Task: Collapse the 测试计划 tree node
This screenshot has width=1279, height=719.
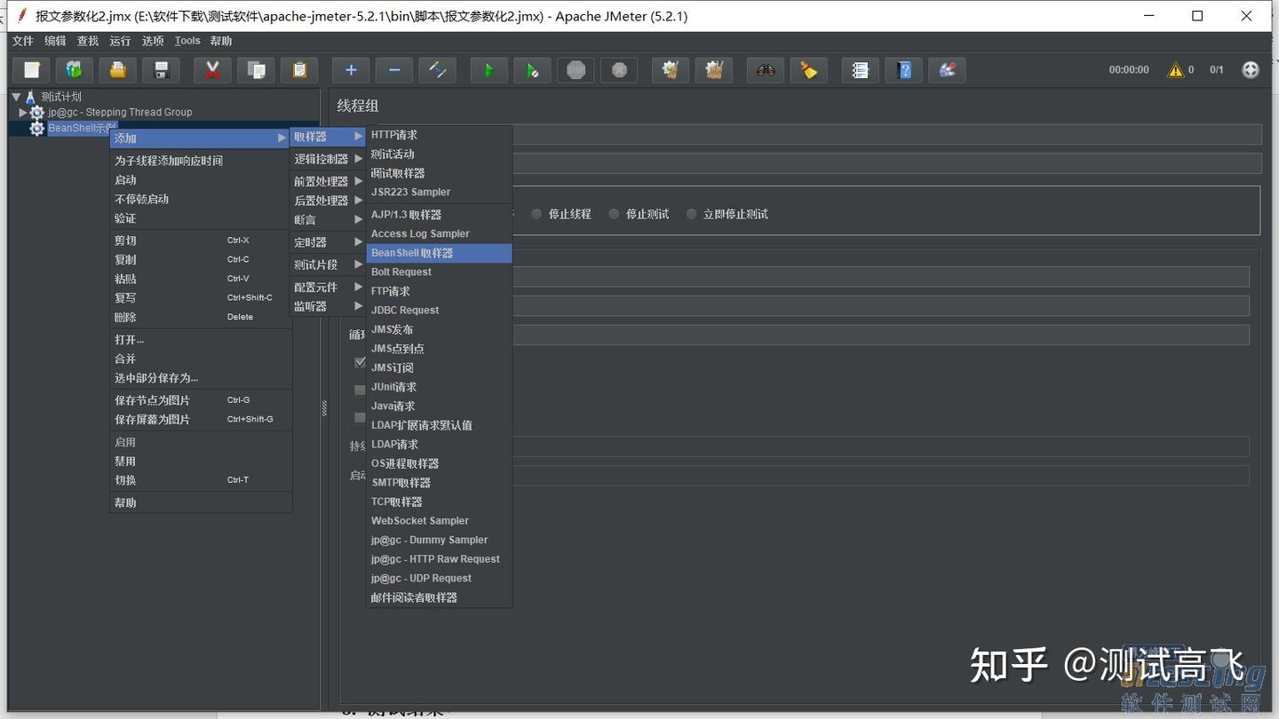Action: (16, 97)
